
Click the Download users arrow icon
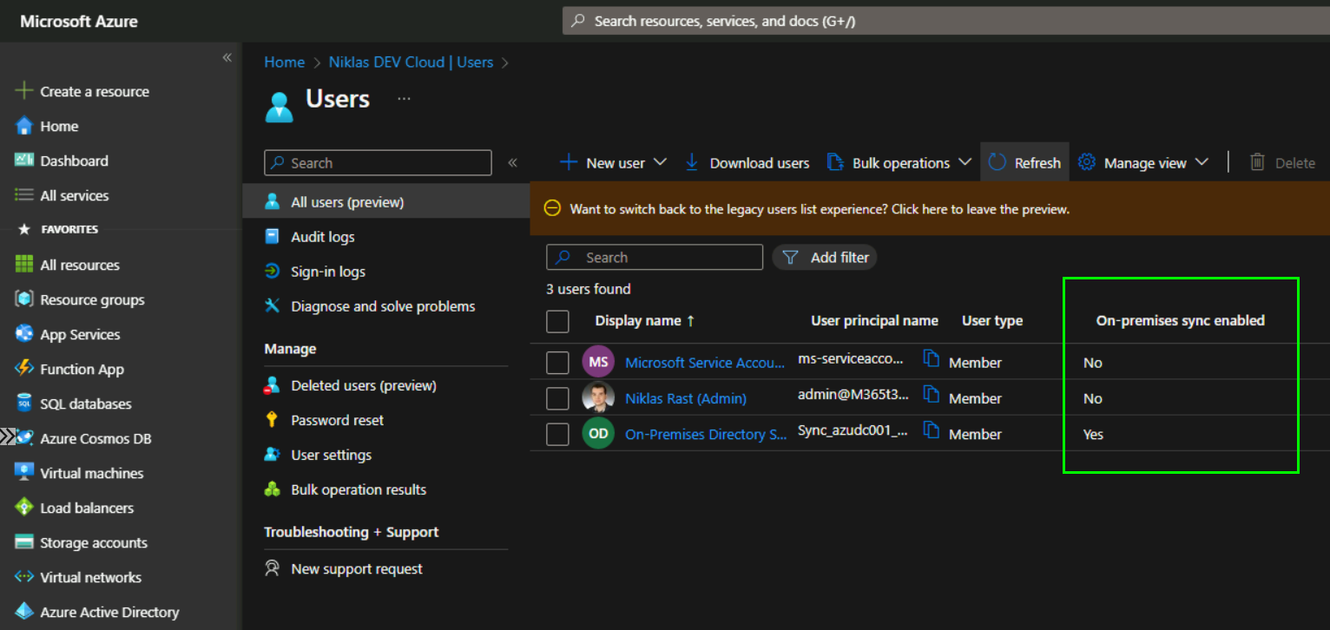tap(692, 162)
